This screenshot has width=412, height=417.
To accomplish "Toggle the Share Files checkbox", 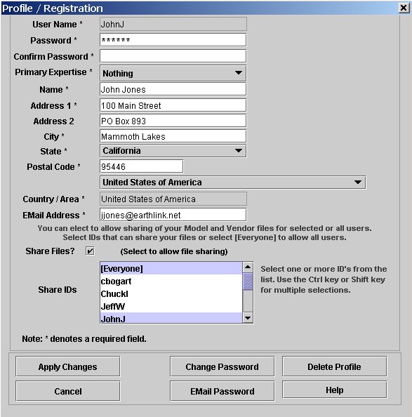I will click(90, 251).
